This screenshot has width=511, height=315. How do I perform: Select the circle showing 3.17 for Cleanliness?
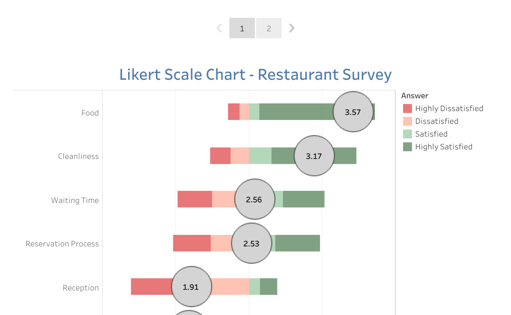(x=314, y=156)
